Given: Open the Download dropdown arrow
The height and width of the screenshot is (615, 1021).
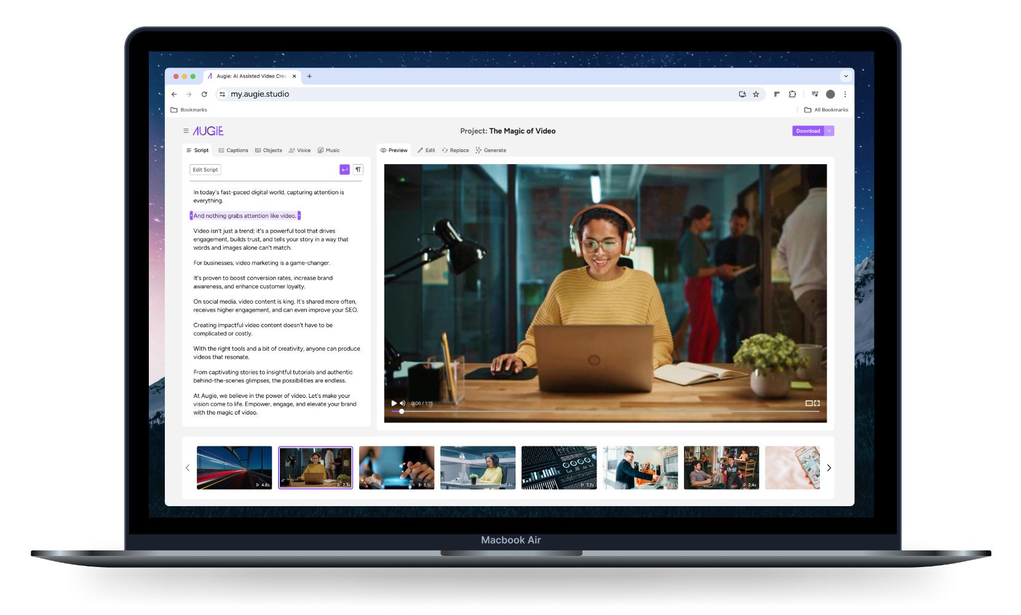Looking at the screenshot, I should point(828,130).
